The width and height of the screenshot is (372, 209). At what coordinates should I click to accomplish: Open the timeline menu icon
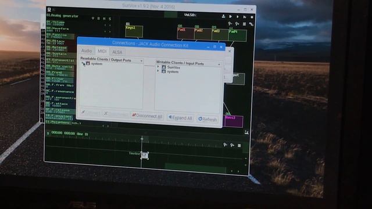239,145
